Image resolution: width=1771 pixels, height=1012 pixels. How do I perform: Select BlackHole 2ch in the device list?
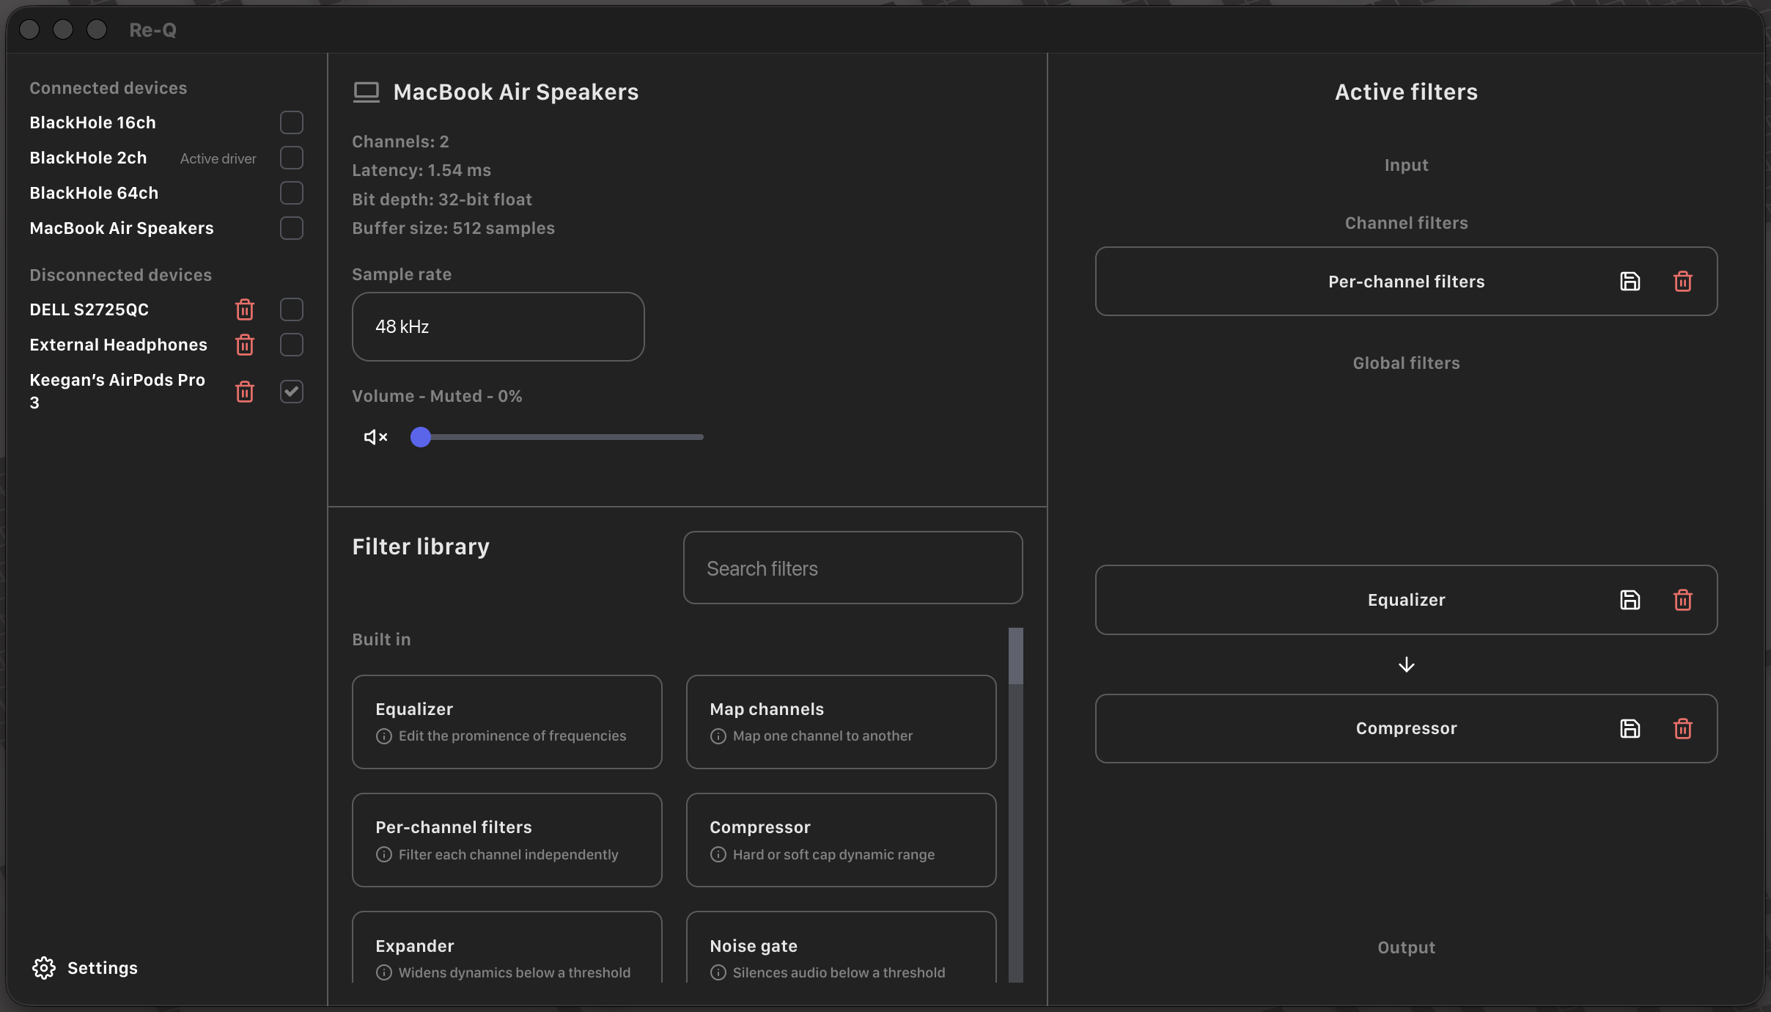point(88,158)
